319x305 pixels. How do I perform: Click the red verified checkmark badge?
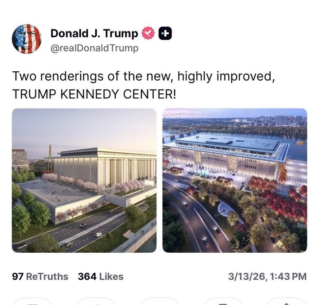pos(148,33)
